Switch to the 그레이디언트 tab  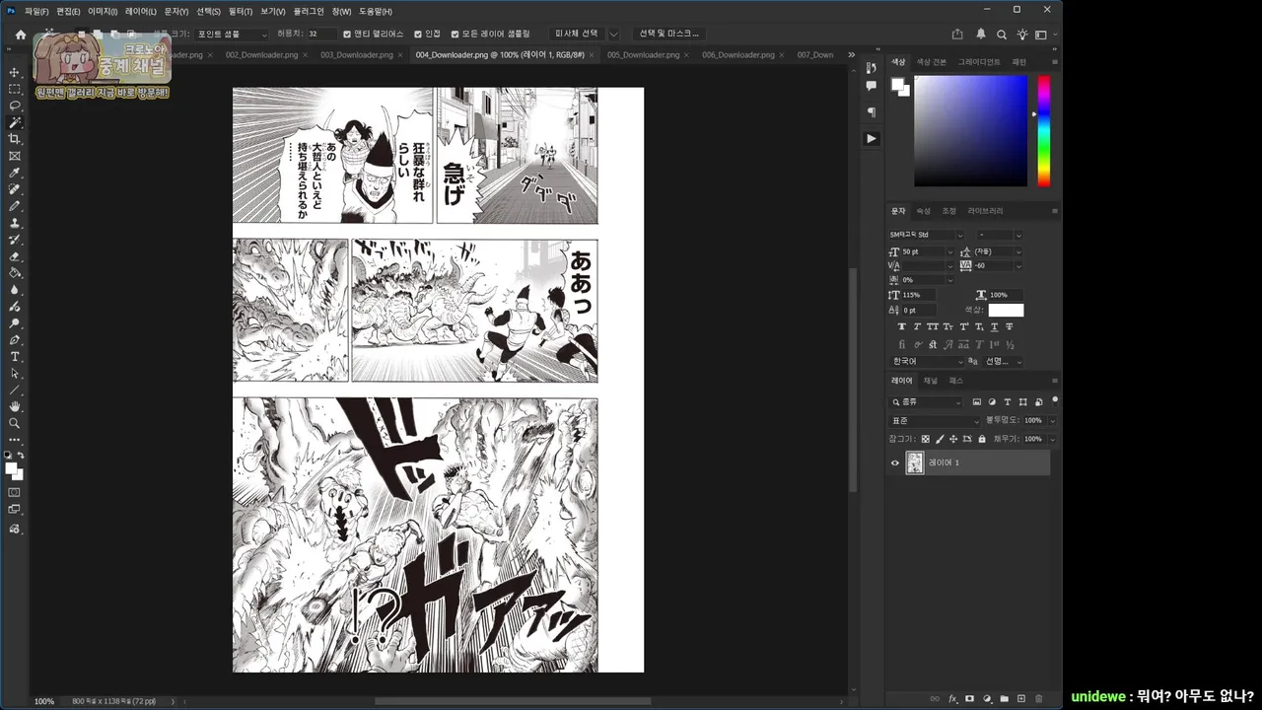[x=978, y=62]
